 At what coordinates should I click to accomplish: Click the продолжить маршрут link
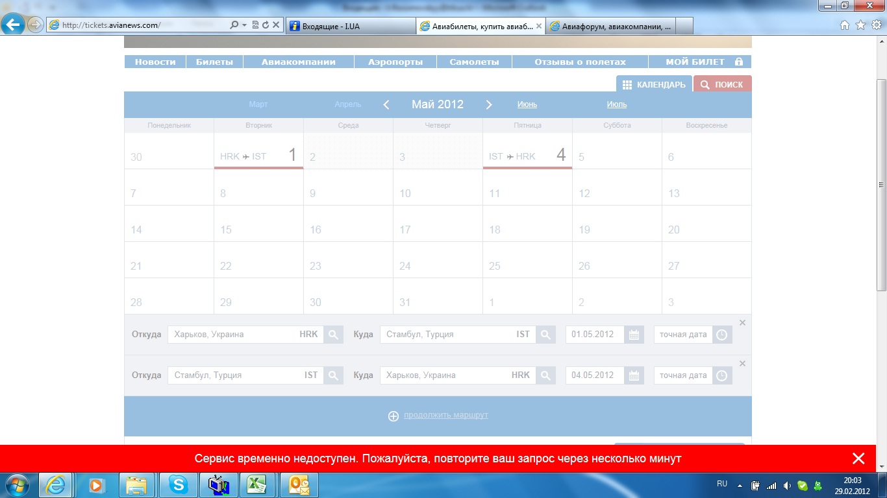(445, 415)
